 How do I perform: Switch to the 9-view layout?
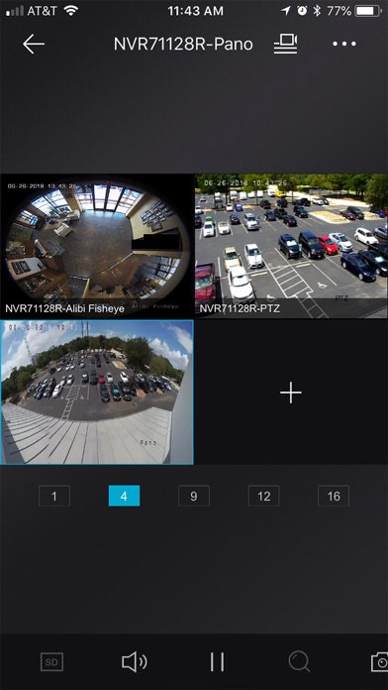pos(194,496)
